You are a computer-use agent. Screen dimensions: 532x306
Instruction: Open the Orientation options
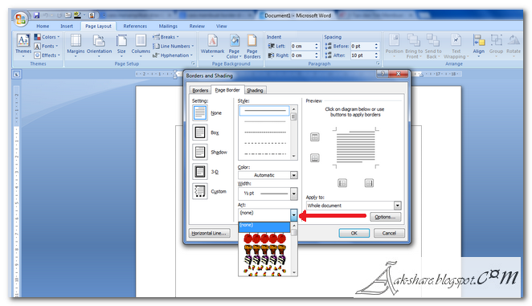click(99, 46)
